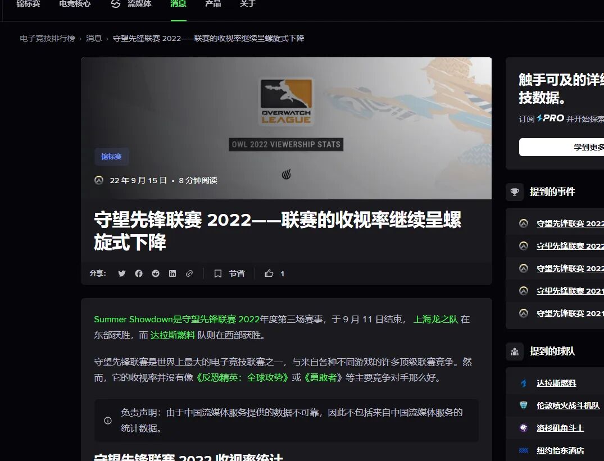The image size is (604, 461).
Task: Click the 8 分钟阅读 reading time text
Action: click(x=198, y=180)
